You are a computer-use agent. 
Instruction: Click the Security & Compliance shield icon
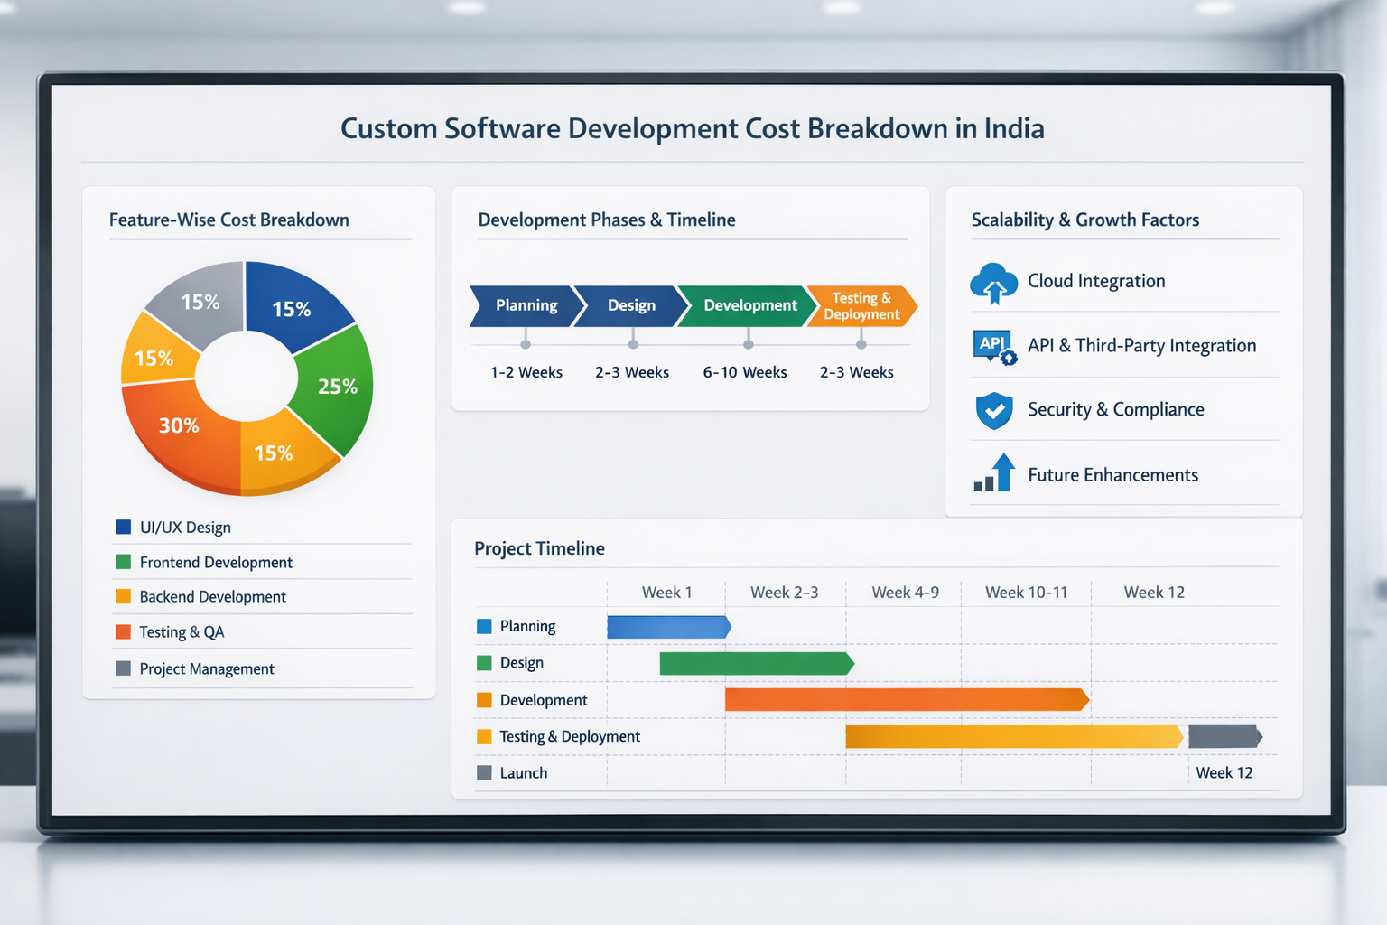[x=994, y=411]
